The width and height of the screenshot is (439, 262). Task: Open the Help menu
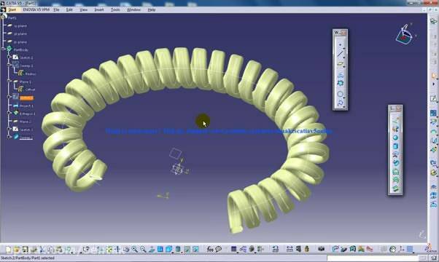151,9
